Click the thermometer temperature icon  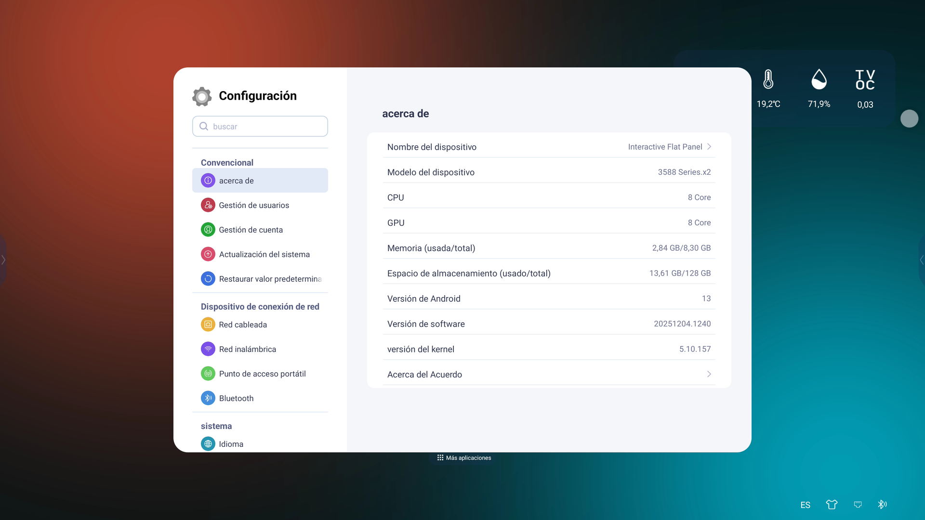coord(768,79)
